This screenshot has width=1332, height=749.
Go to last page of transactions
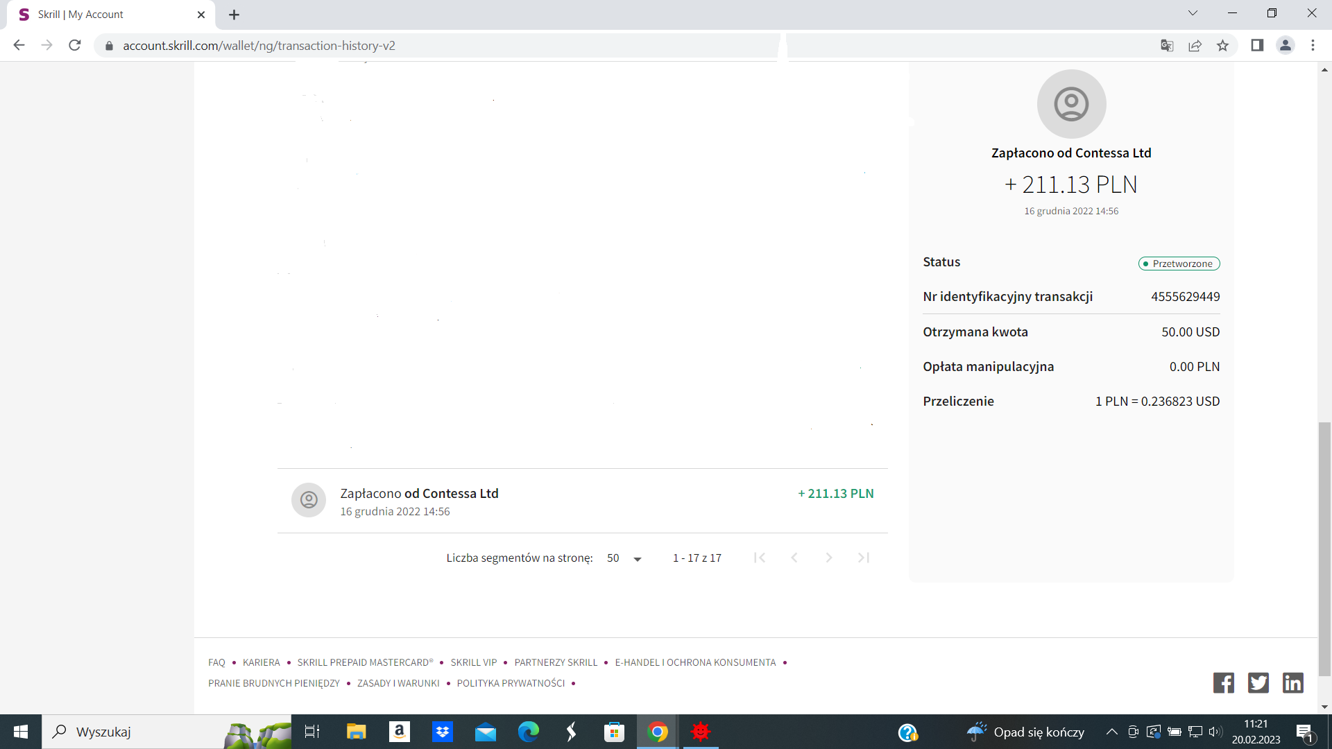(864, 558)
